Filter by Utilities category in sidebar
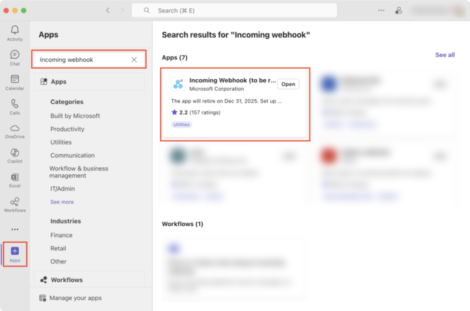 tap(61, 142)
